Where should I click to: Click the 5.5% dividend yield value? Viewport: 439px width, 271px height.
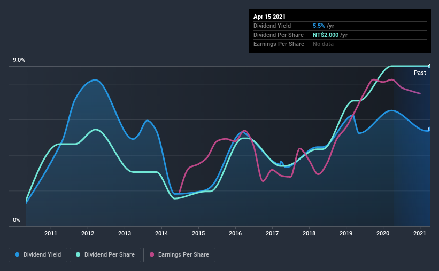click(319, 26)
